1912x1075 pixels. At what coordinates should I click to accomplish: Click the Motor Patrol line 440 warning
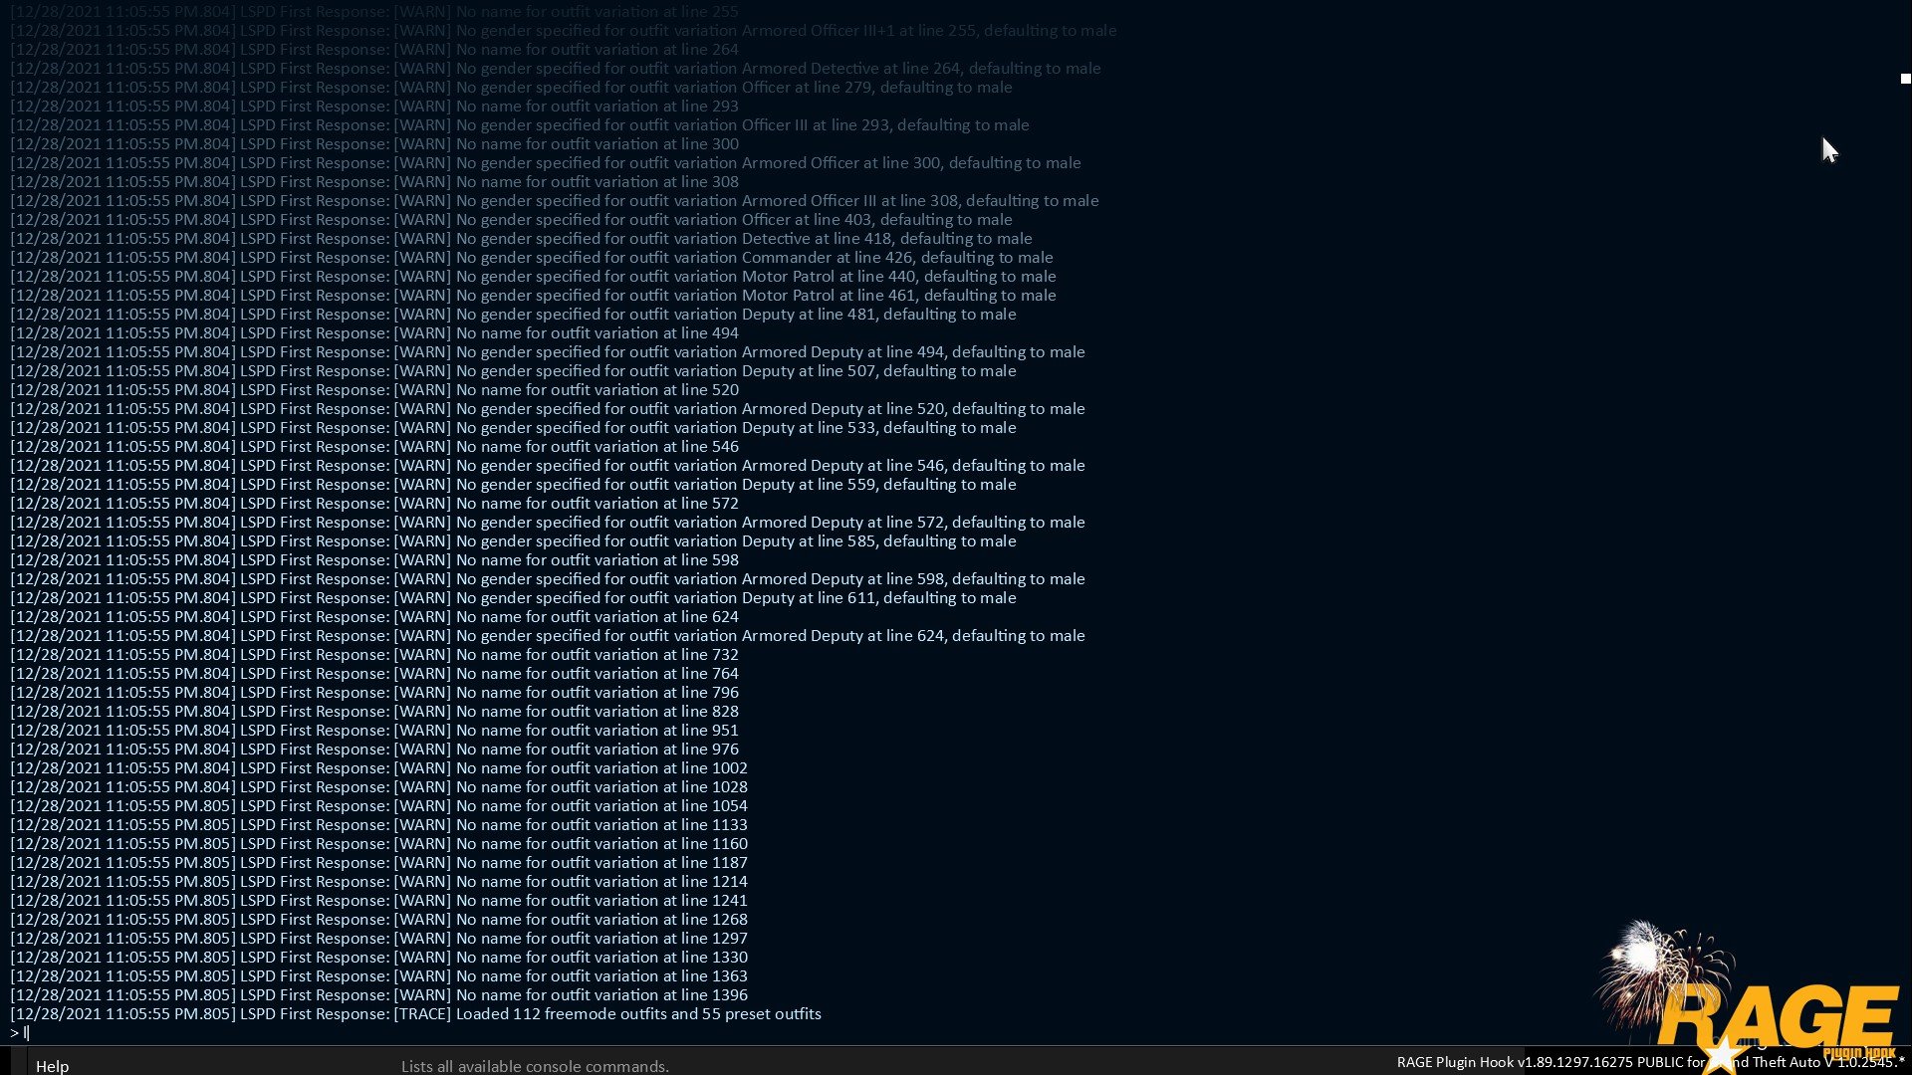533,277
